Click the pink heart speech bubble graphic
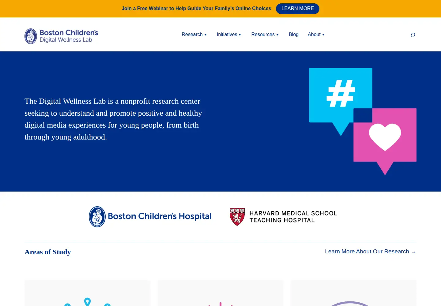The width and height of the screenshot is (441, 306). click(385, 141)
